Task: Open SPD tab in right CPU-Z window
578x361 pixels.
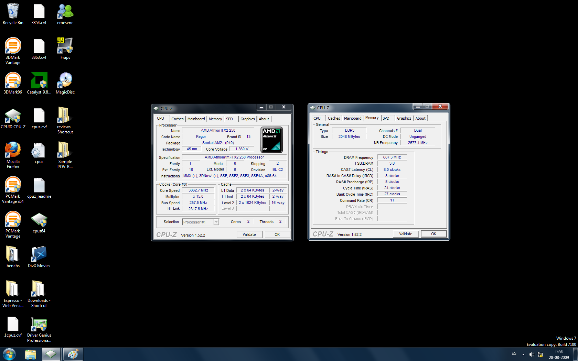Action: (x=386, y=118)
